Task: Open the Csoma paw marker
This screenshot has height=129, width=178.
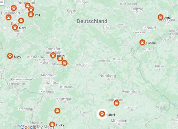Action: point(142,42)
